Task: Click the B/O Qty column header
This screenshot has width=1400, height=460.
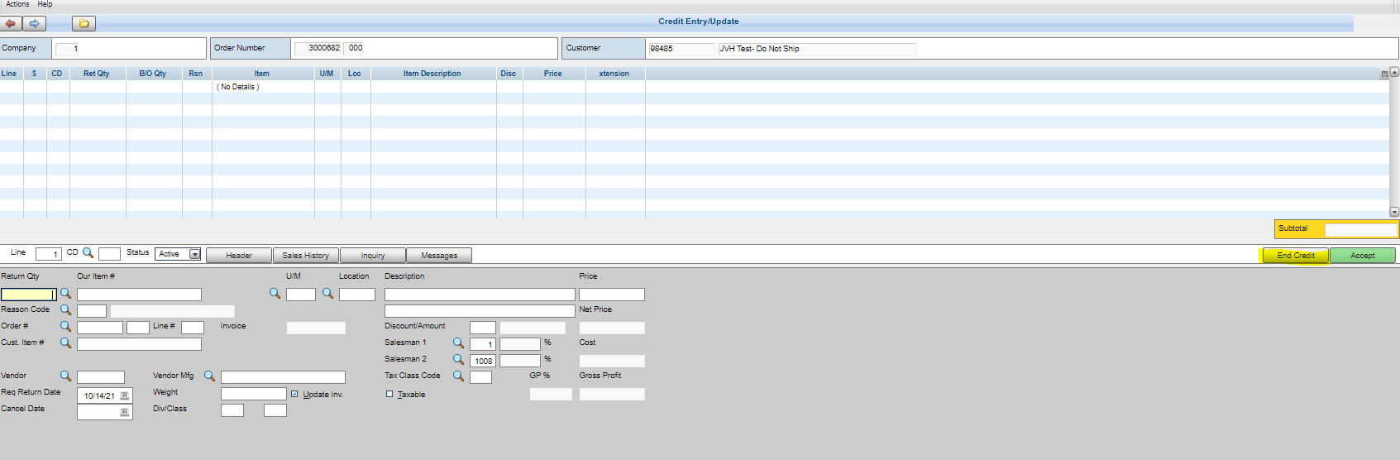Action: (153, 74)
